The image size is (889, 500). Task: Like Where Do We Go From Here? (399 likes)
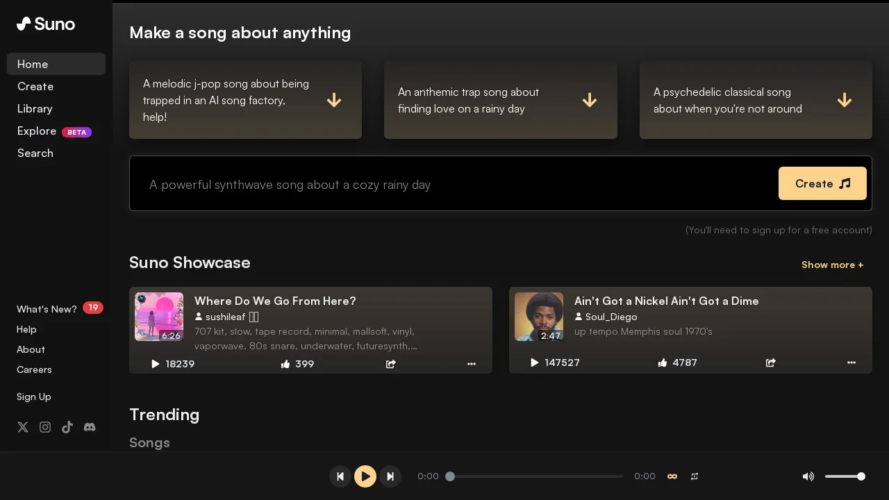tap(297, 364)
